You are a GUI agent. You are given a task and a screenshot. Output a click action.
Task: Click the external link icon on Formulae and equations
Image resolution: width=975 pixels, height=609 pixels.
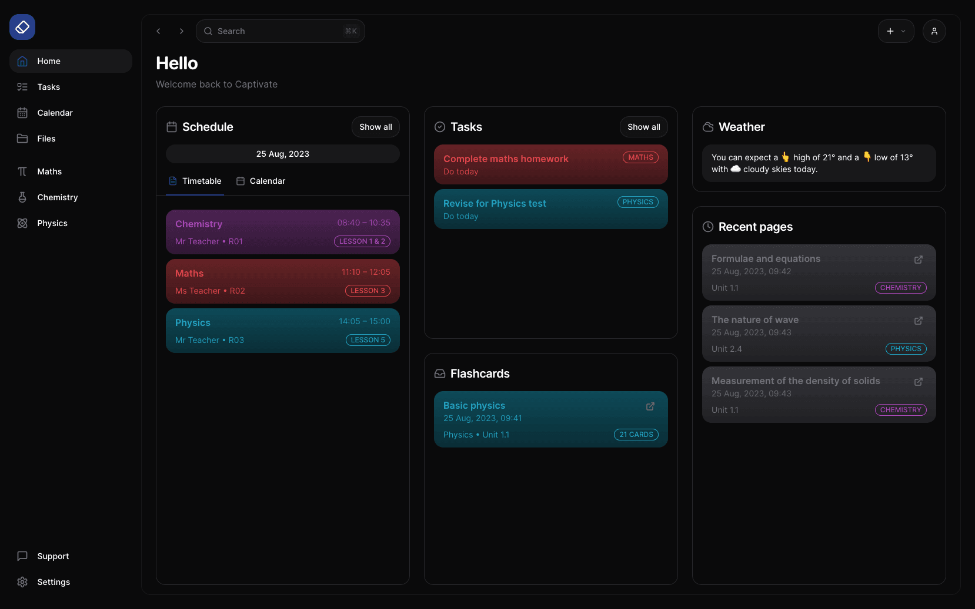tap(919, 260)
